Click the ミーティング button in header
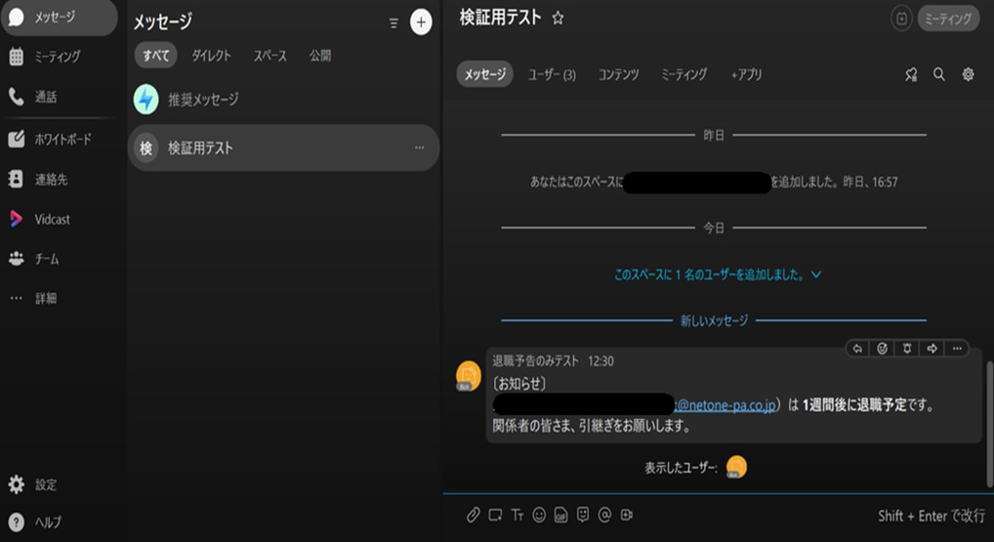994x542 pixels. [947, 19]
